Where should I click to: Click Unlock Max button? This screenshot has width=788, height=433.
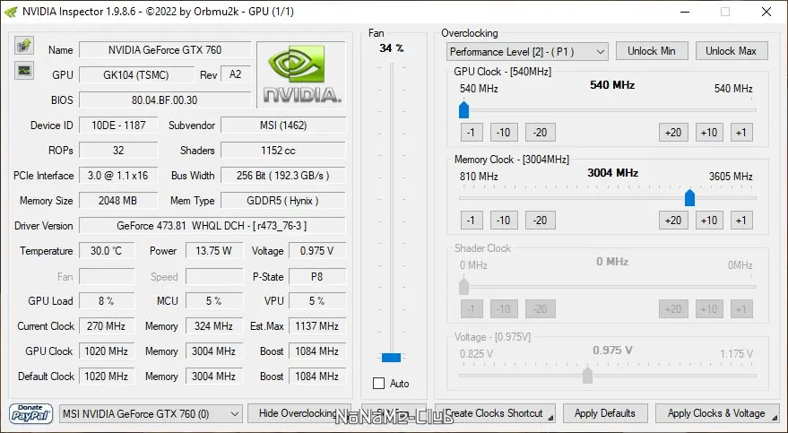point(732,51)
